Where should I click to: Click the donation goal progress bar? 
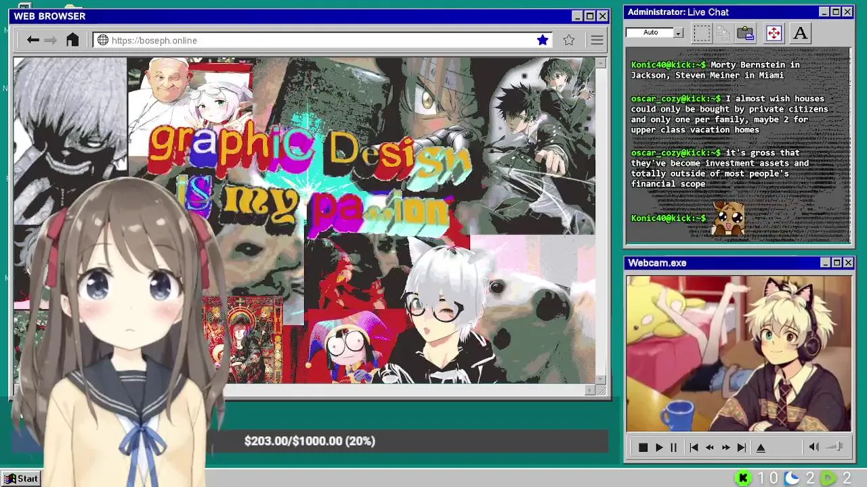(x=310, y=441)
